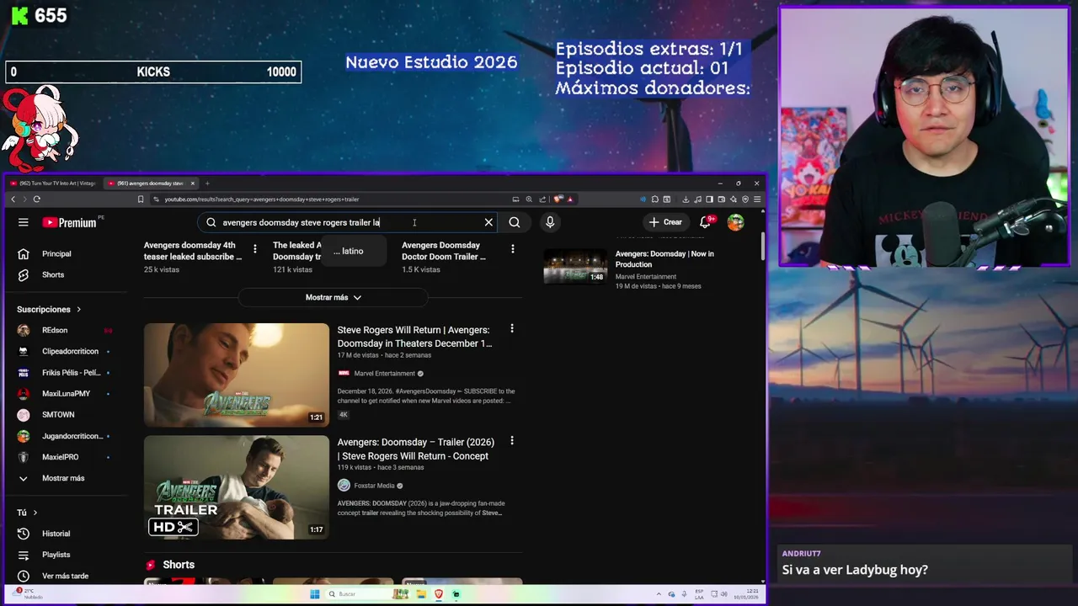Open Foxstar Media channel link
1078x606 pixels.
(374, 486)
